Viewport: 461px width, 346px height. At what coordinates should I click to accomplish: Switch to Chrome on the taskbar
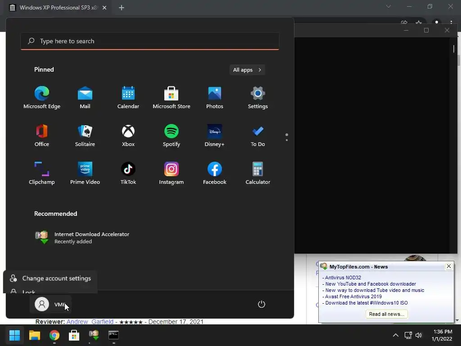[54, 335]
